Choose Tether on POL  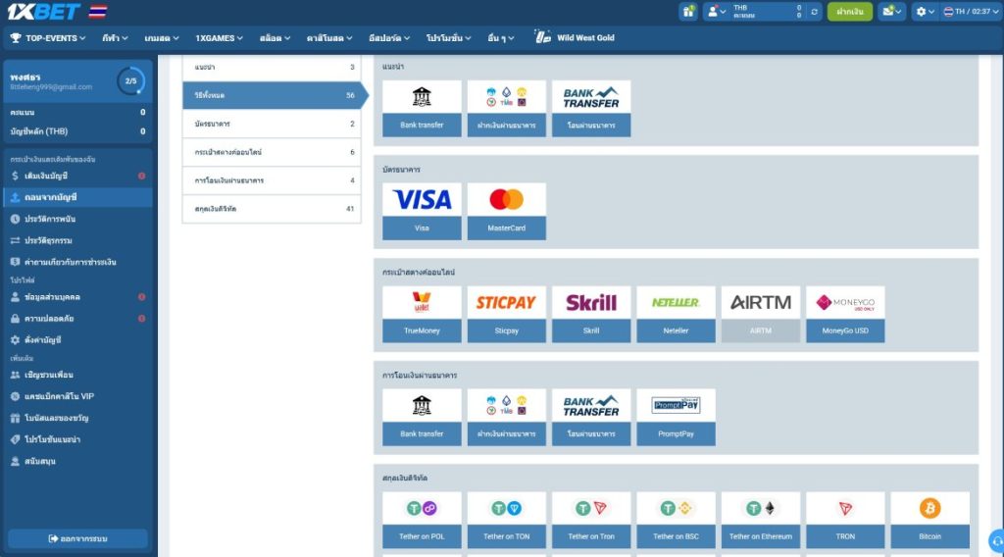click(x=422, y=520)
